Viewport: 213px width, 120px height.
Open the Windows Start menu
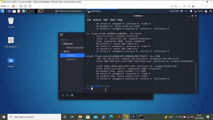coord(4,117)
